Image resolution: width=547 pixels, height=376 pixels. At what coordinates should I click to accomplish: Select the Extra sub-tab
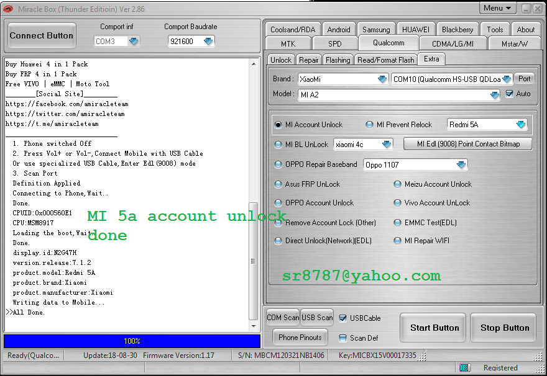click(x=431, y=59)
